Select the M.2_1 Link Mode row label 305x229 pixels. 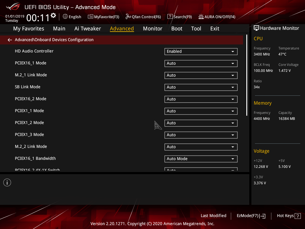(x=31, y=75)
